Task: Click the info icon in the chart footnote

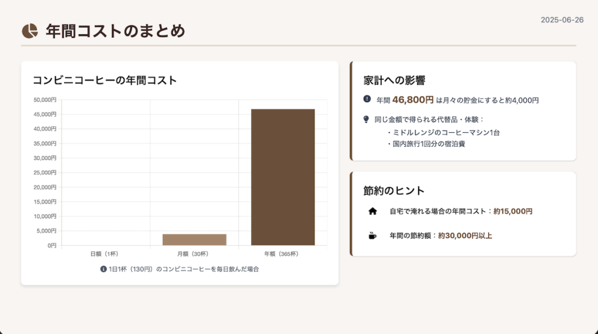Action: [x=103, y=269]
